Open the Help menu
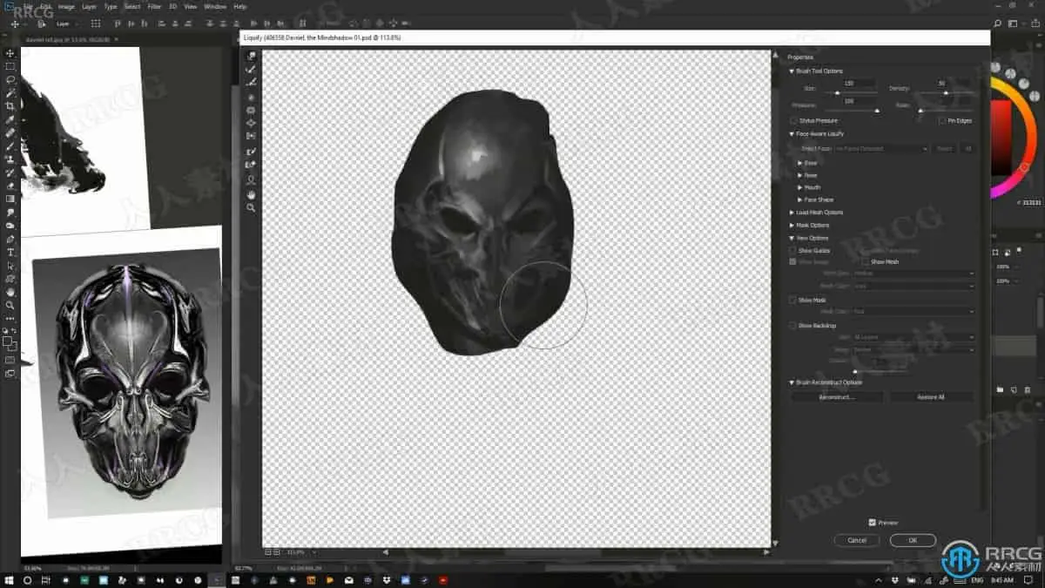Screen dimensions: 1045x588 tap(240, 6)
